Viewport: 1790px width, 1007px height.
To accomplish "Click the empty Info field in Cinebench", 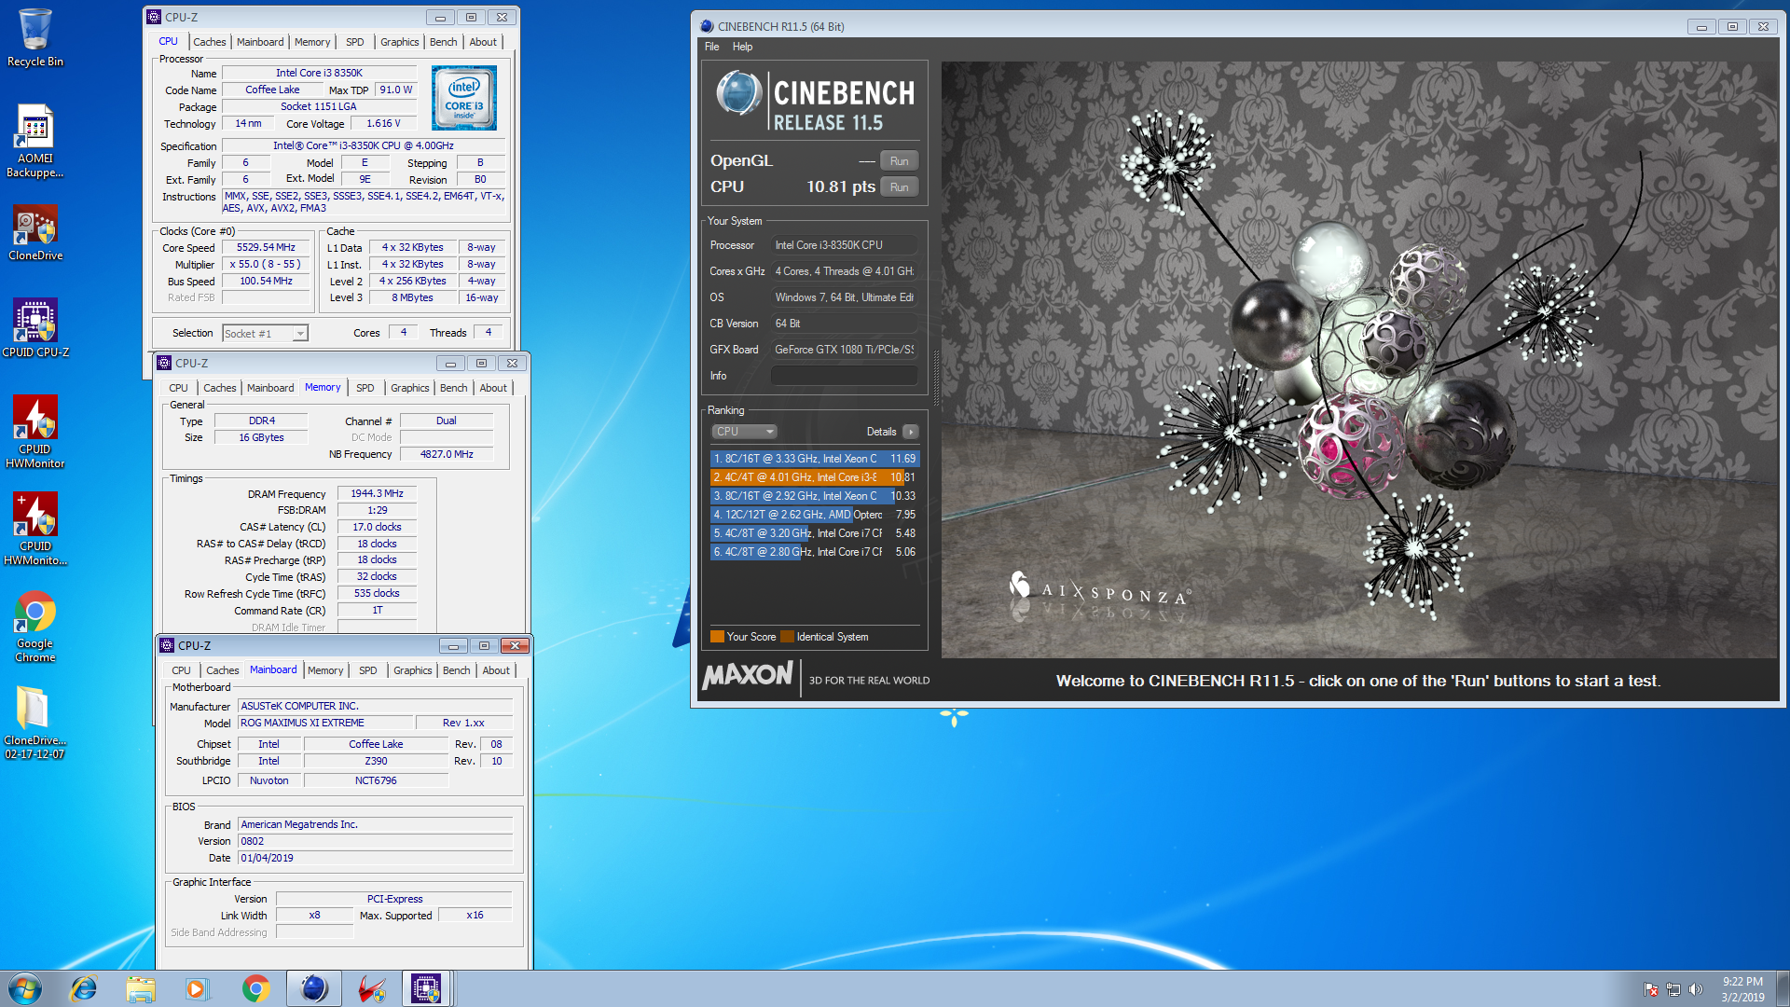I will [x=845, y=376].
